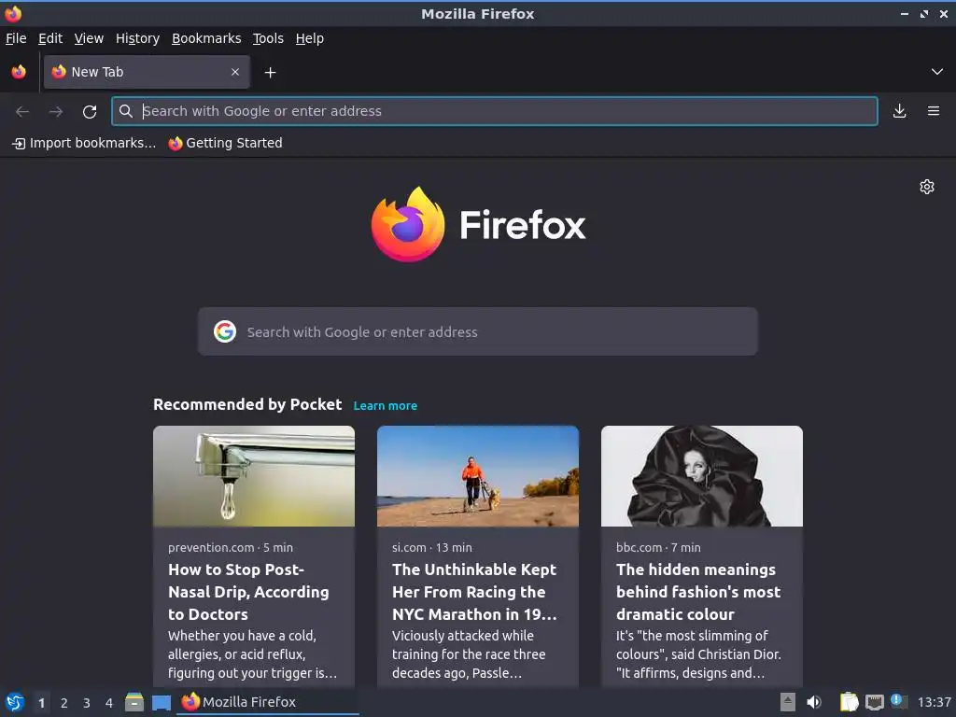Viewport: 956px width, 717px height.
Task: Open the black fabric fashion thumbnail
Action: (x=702, y=476)
